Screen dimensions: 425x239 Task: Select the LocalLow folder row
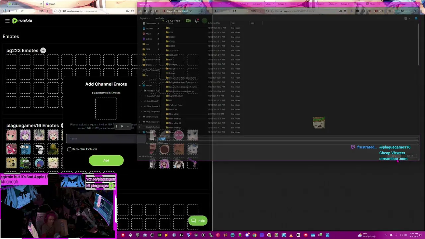pos(203,110)
